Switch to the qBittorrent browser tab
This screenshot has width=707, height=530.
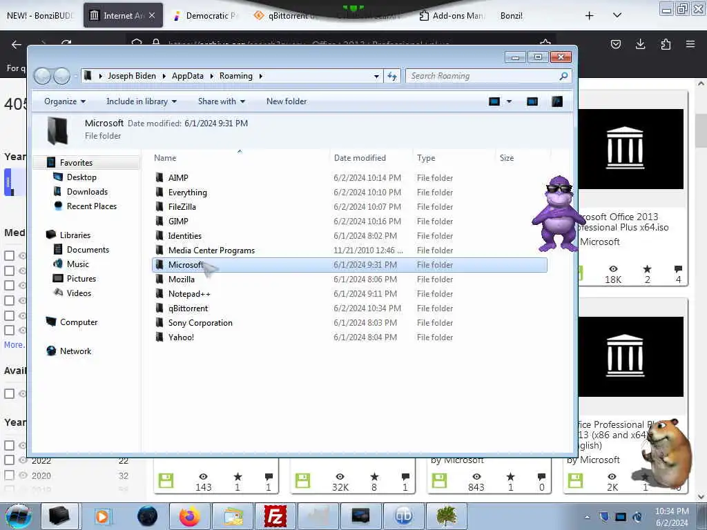pyautogui.click(x=287, y=15)
